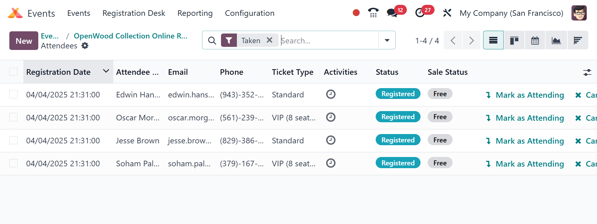Viewport: 597px width, 224px height.
Task: Open the Calendar view
Action: 535,40
